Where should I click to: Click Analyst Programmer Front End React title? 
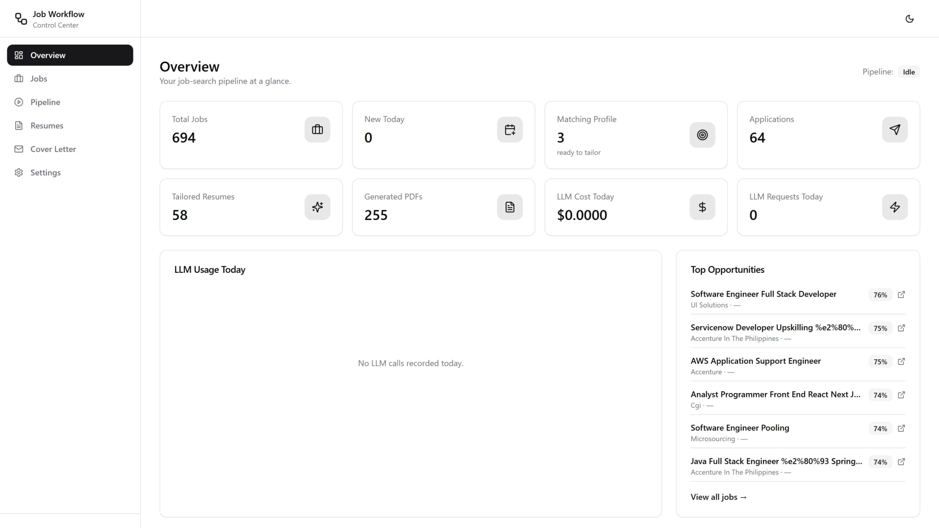pyautogui.click(x=776, y=395)
